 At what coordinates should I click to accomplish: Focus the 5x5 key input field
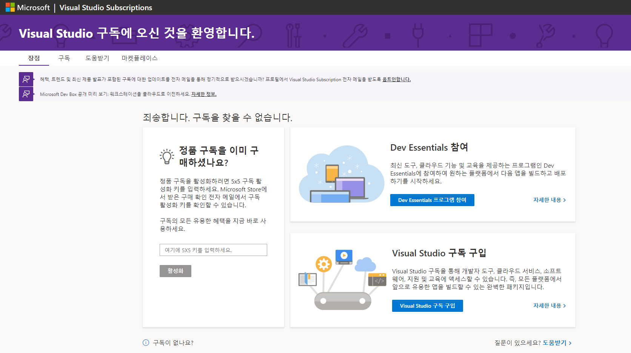coord(213,250)
